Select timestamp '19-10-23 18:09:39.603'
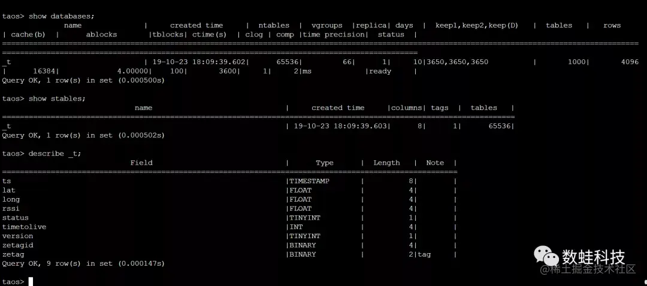The height and width of the screenshot is (286, 647). [x=341, y=126]
